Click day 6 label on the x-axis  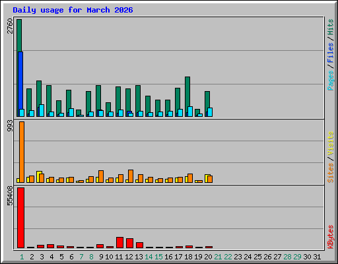point(71,257)
